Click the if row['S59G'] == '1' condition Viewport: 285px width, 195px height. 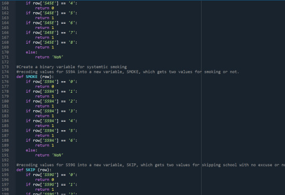click(51, 184)
